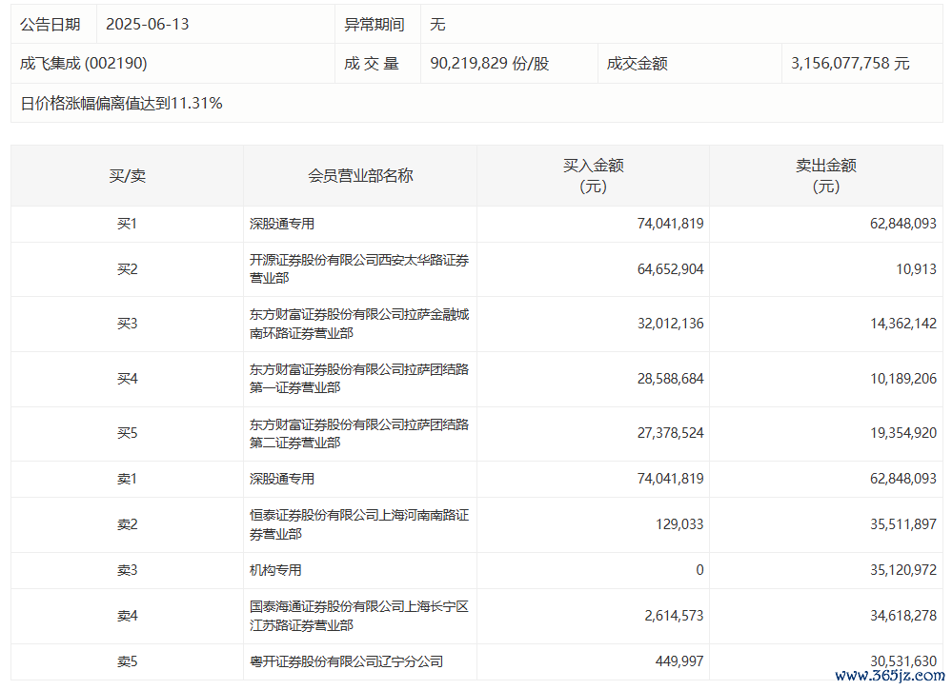Click the 异常期间 label

[x=375, y=24]
